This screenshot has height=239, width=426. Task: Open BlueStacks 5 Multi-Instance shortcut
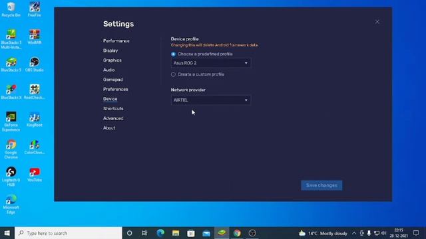coord(11,39)
